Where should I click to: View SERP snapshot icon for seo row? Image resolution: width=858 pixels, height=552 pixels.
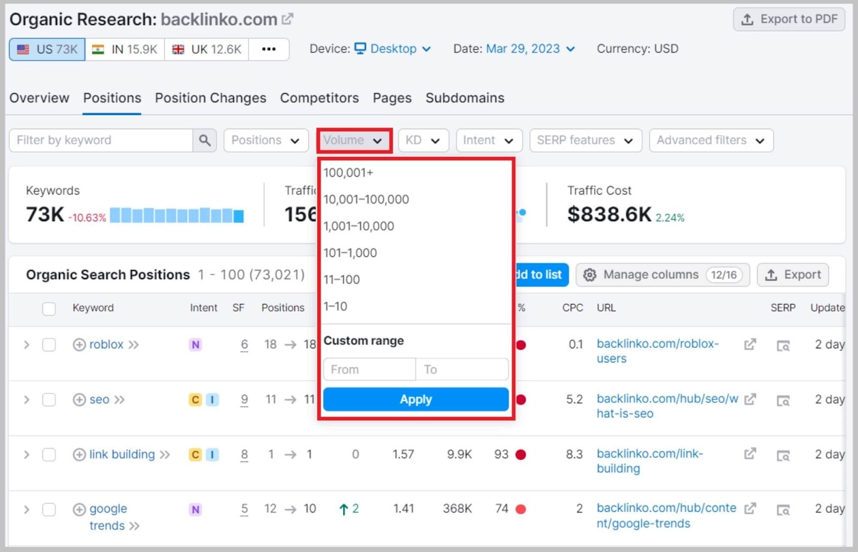click(x=783, y=401)
